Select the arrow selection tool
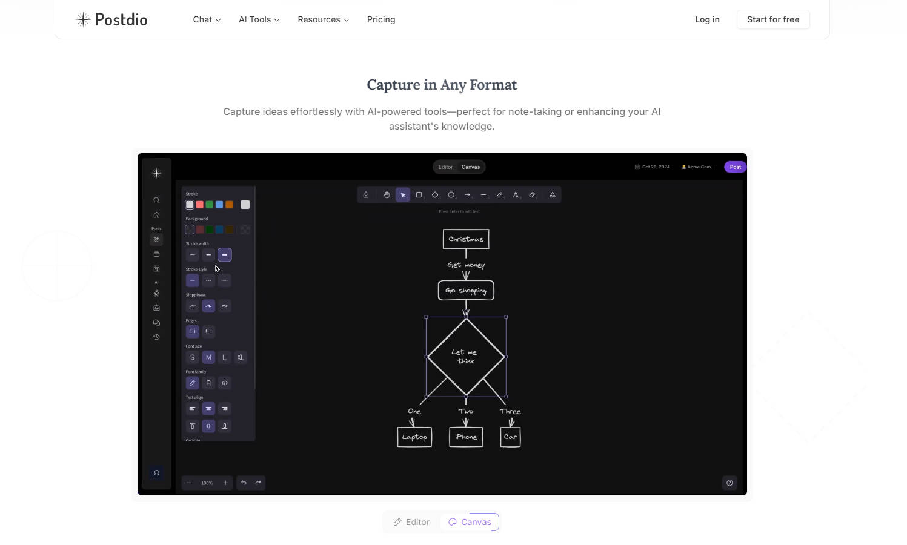This screenshot has width=907, height=545. tap(403, 195)
